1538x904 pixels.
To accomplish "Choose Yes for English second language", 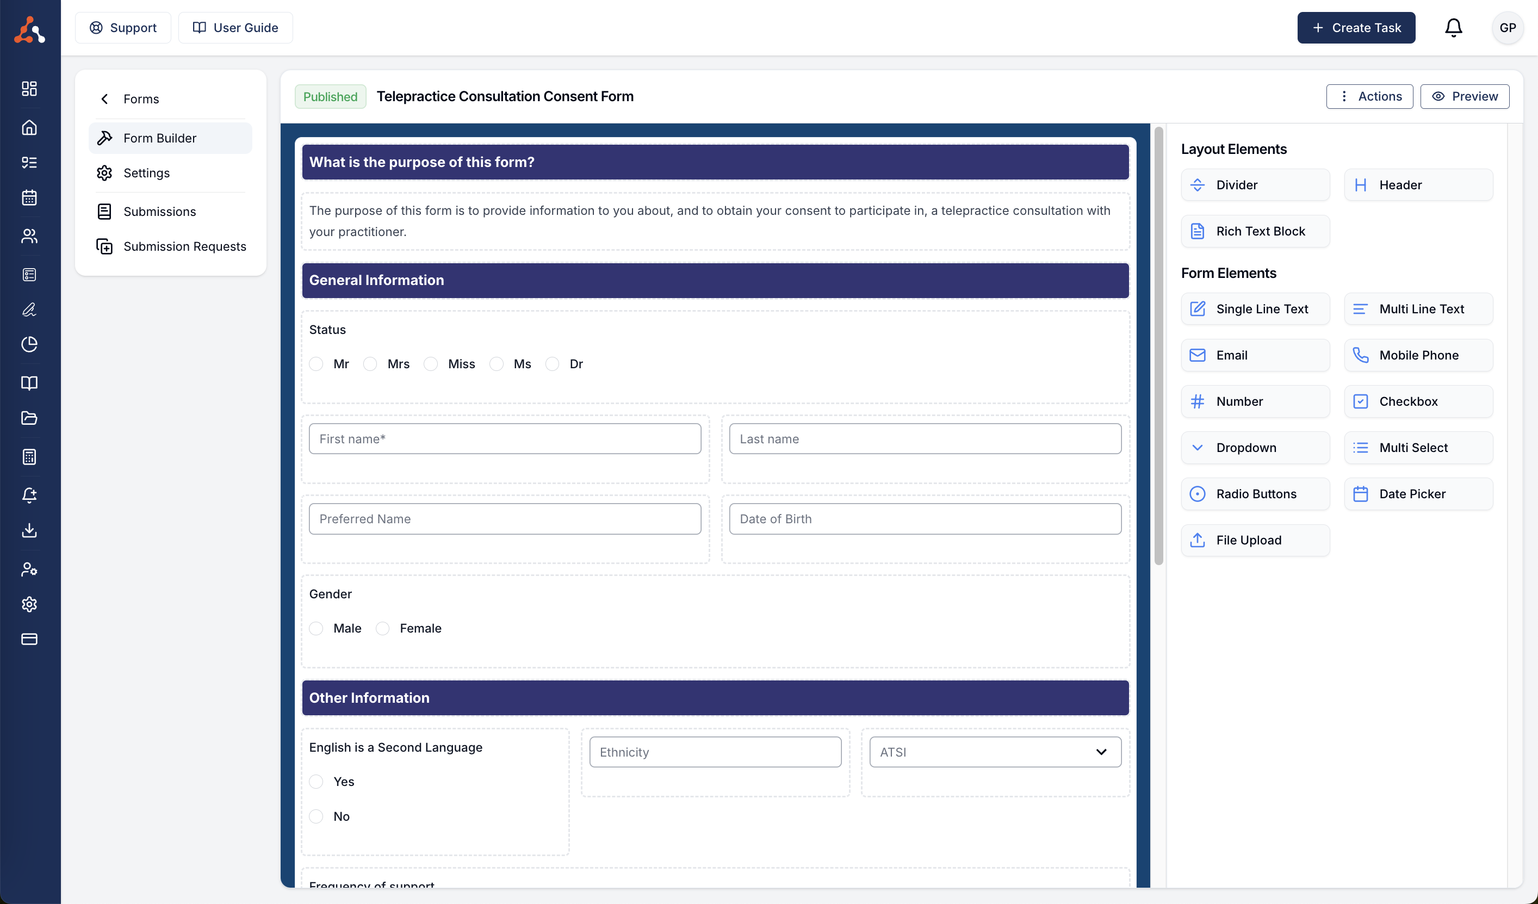I will (x=316, y=782).
